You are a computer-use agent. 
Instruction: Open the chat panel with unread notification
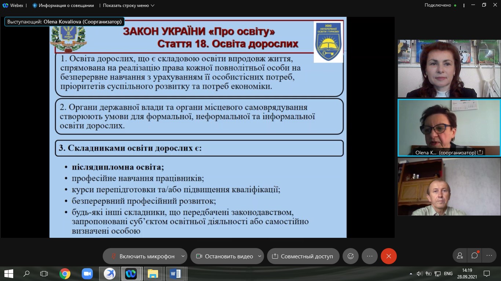pos(475,256)
